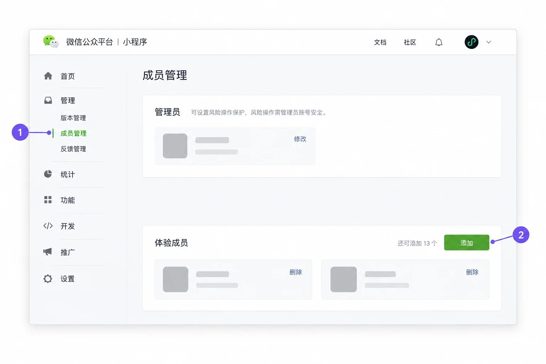Click the megaphone icon beside 推广
Image resolution: width=546 pixels, height=364 pixels.
click(48, 252)
